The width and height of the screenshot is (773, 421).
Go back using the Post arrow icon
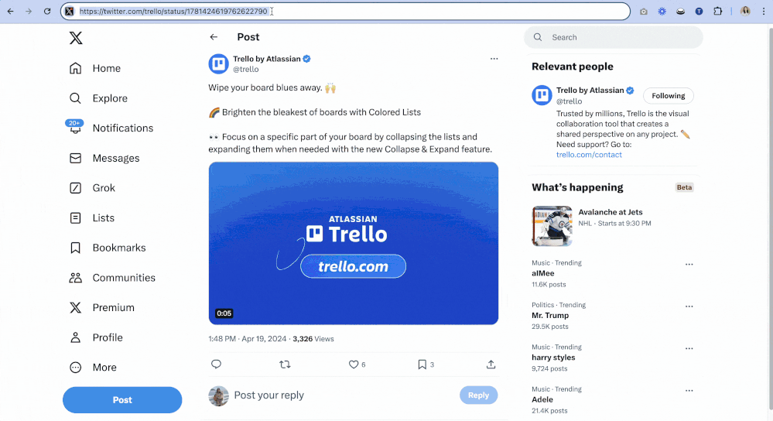coord(214,37)
